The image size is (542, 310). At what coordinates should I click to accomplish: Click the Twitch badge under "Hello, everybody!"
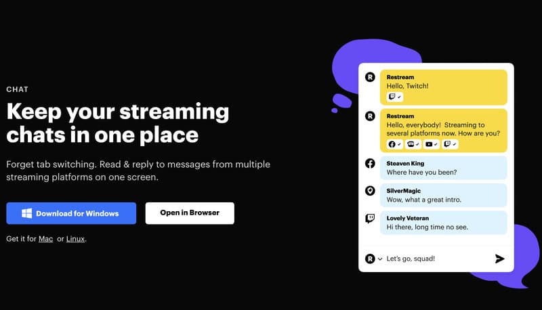pyautogui.click(x=450, y=144)
